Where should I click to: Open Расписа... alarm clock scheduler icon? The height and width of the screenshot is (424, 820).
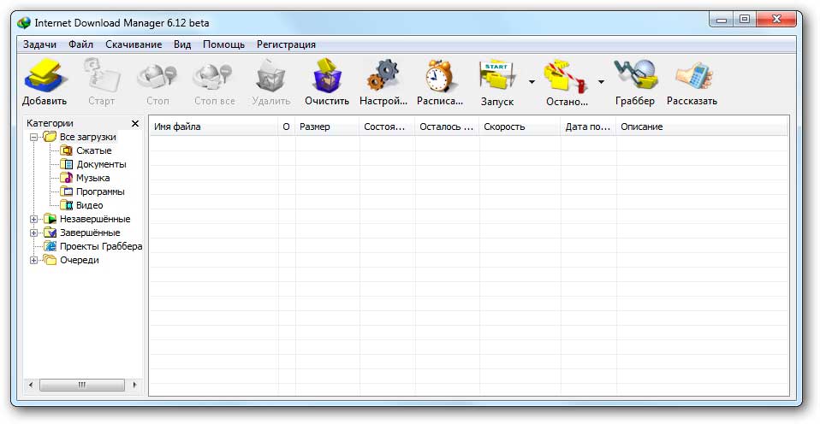[439, 76]
